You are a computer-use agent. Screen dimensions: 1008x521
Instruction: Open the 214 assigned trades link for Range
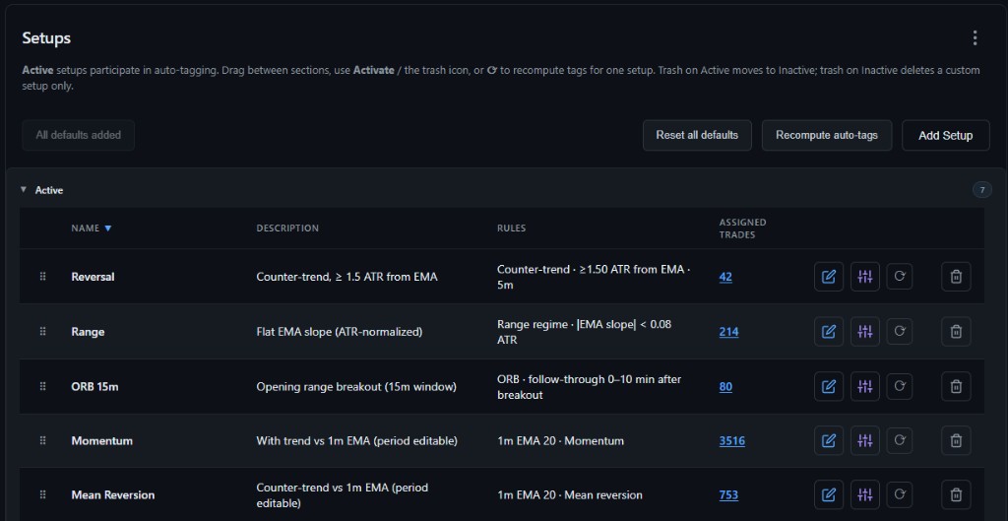click(x=729, y=332)
